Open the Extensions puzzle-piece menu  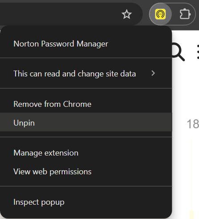(x=185, y=14)
